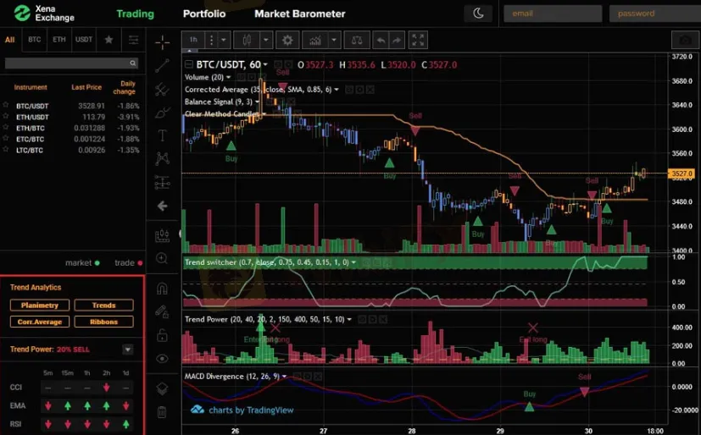Open the measure tool with candle ruler icon
701x435 pixels.
[162, 236]
